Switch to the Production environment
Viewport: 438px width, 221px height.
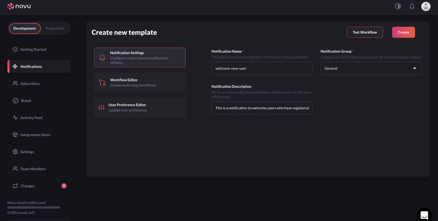click(x=55, y=28)
